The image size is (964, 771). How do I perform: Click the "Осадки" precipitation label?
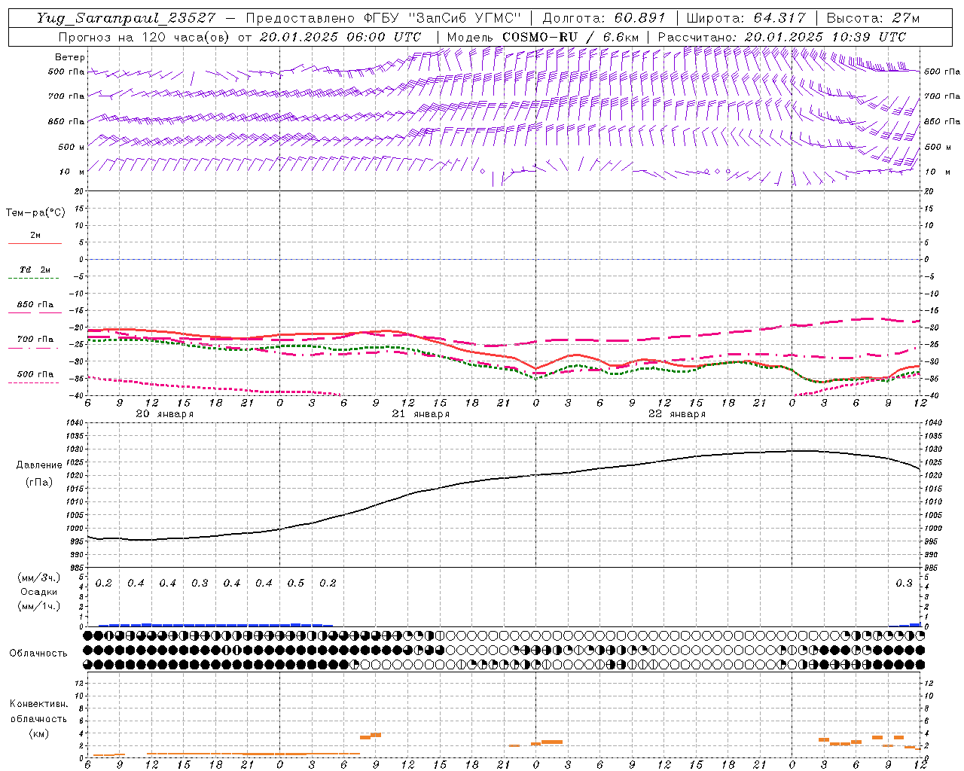(38, 592)
